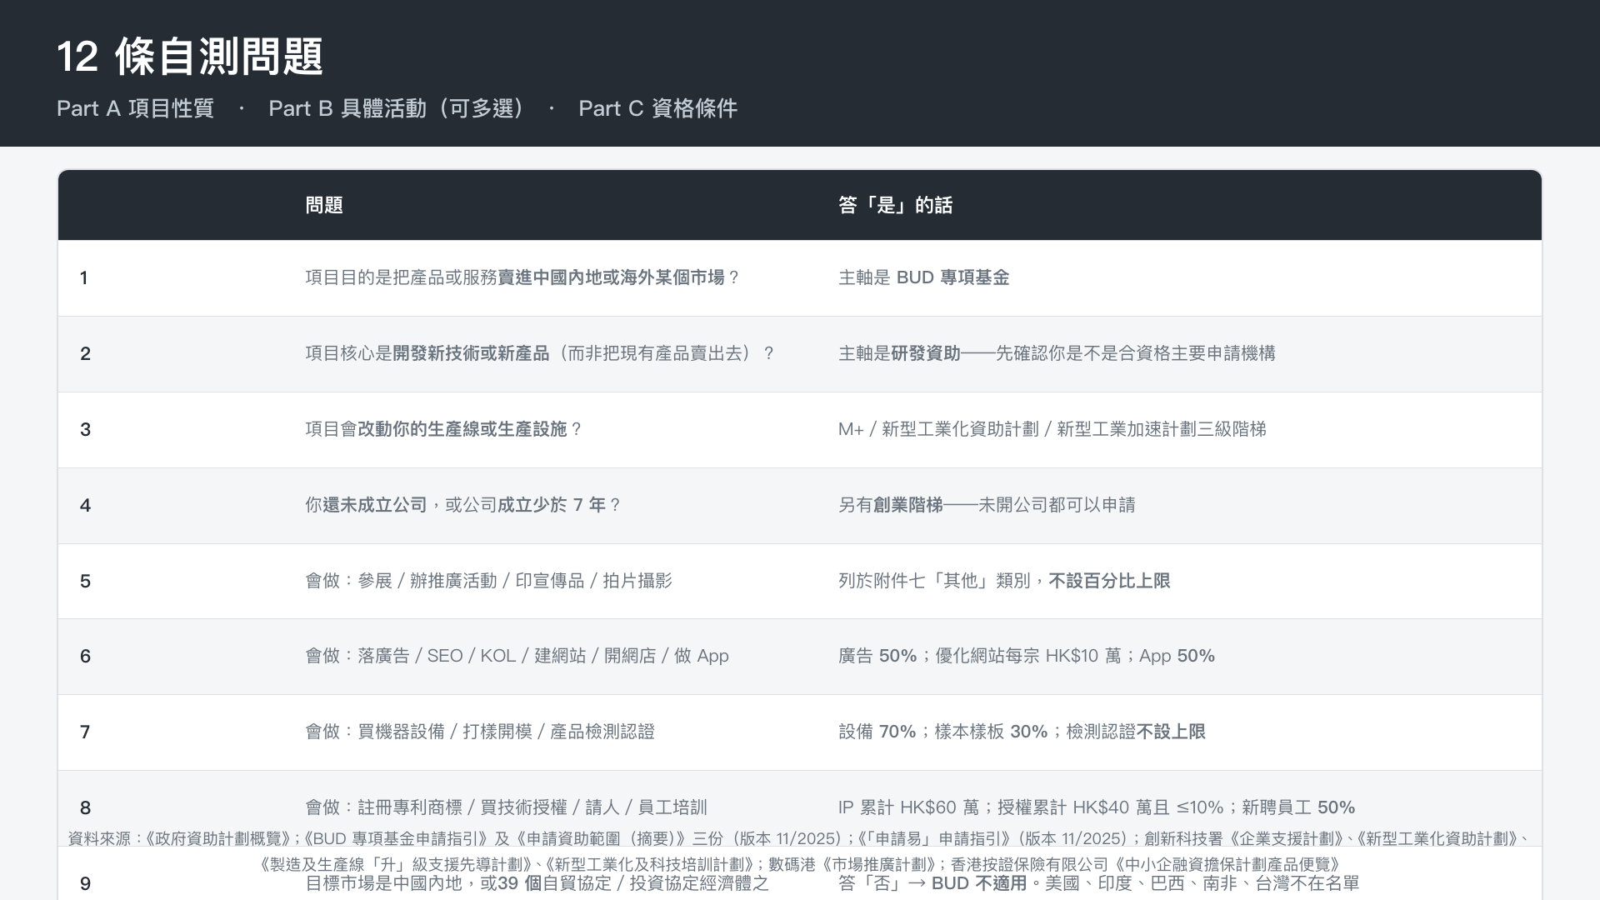This screenshot has height=900, width=1600.
Task: Click answer starting '主軸是研發資助'
Action: [1057, 353]
